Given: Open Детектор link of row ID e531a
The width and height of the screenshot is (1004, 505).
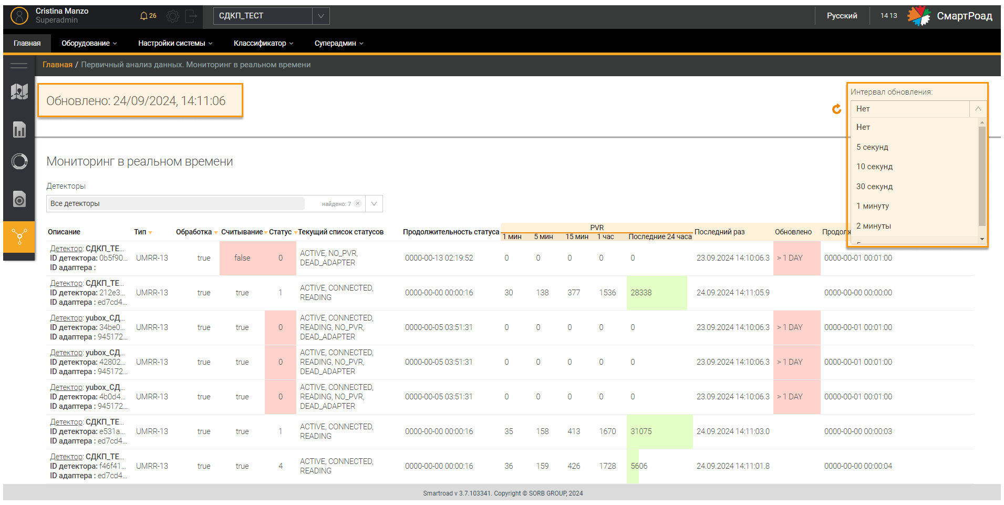Looking at the screenshot, I should click(x=66, y=422).
